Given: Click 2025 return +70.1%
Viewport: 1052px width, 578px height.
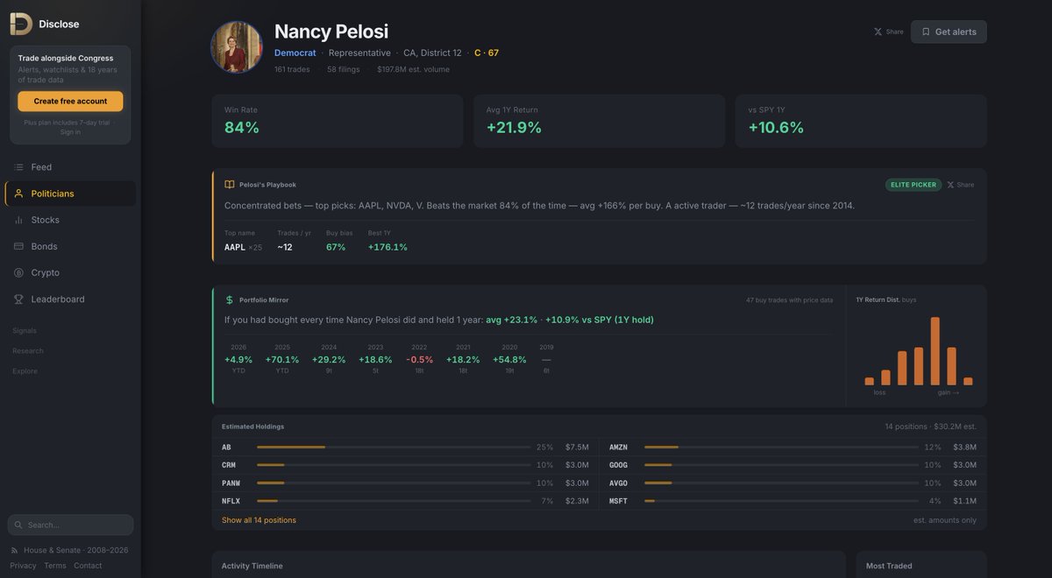Looking at the screenshot, I should coord(282,360).
